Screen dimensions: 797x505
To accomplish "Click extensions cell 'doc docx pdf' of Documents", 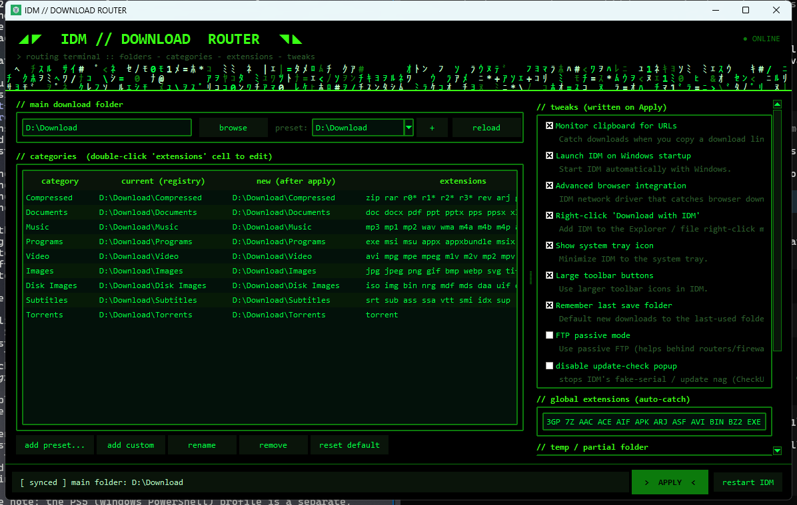I will point(440,212).
